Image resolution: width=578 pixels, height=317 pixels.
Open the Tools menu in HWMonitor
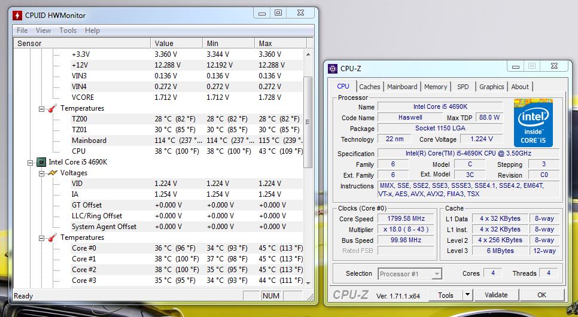68,31
